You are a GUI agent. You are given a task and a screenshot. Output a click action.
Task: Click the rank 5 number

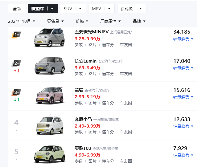pos(16,152)
